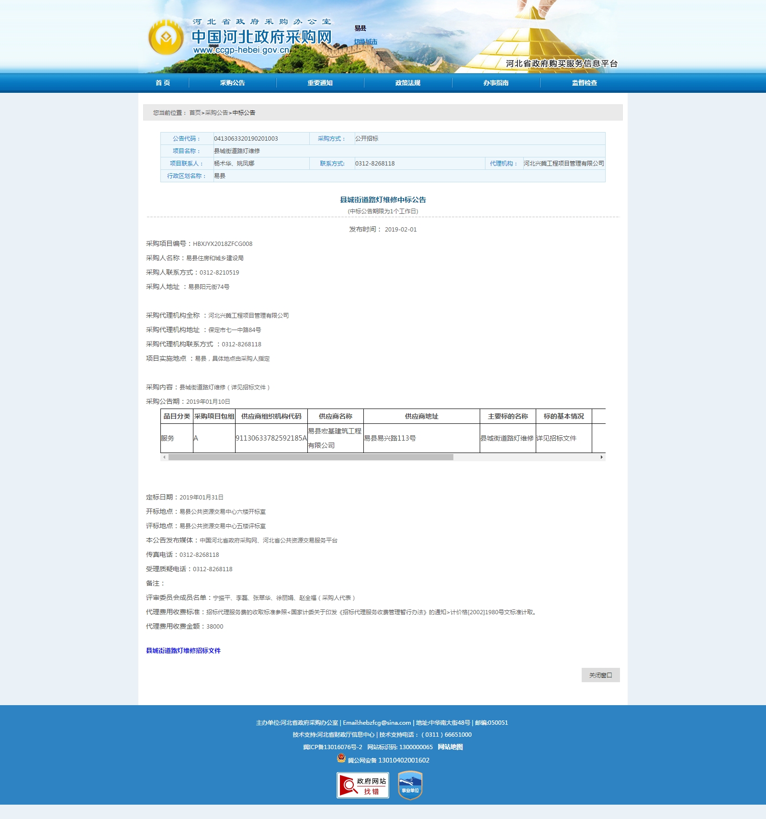Click the 切换城市 link to switch city
766x819 pixels.
(365, 42)
